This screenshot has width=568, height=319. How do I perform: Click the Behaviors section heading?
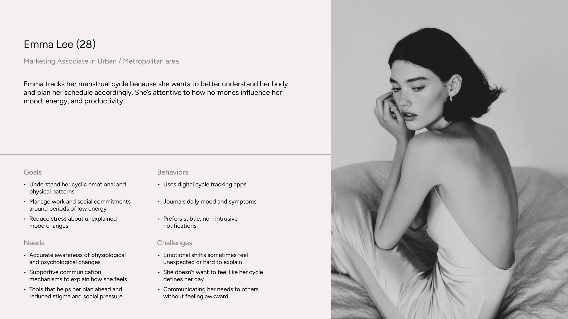coord(172,172)
